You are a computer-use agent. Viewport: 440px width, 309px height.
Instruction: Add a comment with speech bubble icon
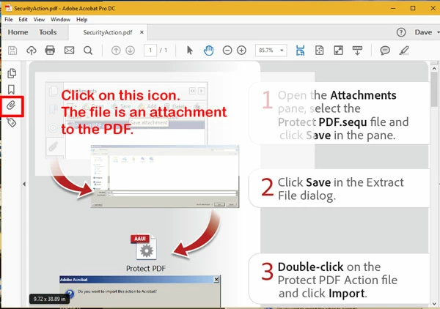pos(385,51)
